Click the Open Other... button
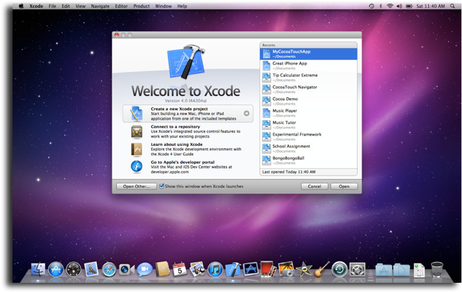The image size is (462, 292). 136,186
